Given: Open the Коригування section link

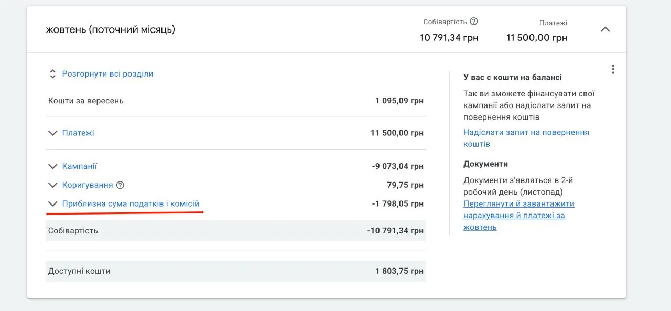Looking at the screenshot, I should [x=88, y=185].
